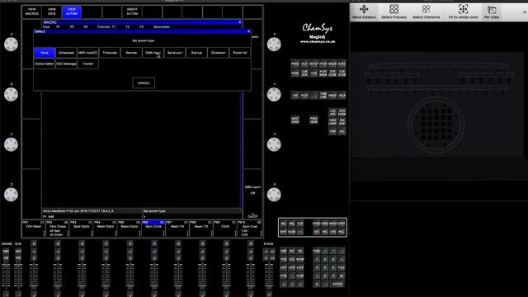Click the UNDO console key

(317, 224)
